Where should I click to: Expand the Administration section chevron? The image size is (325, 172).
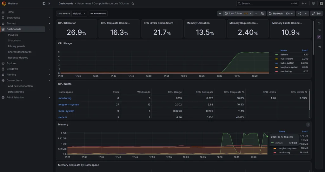tap(49, 98)
